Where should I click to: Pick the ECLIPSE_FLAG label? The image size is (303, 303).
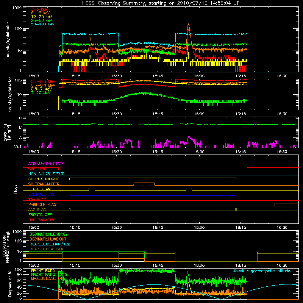point(41,194)
